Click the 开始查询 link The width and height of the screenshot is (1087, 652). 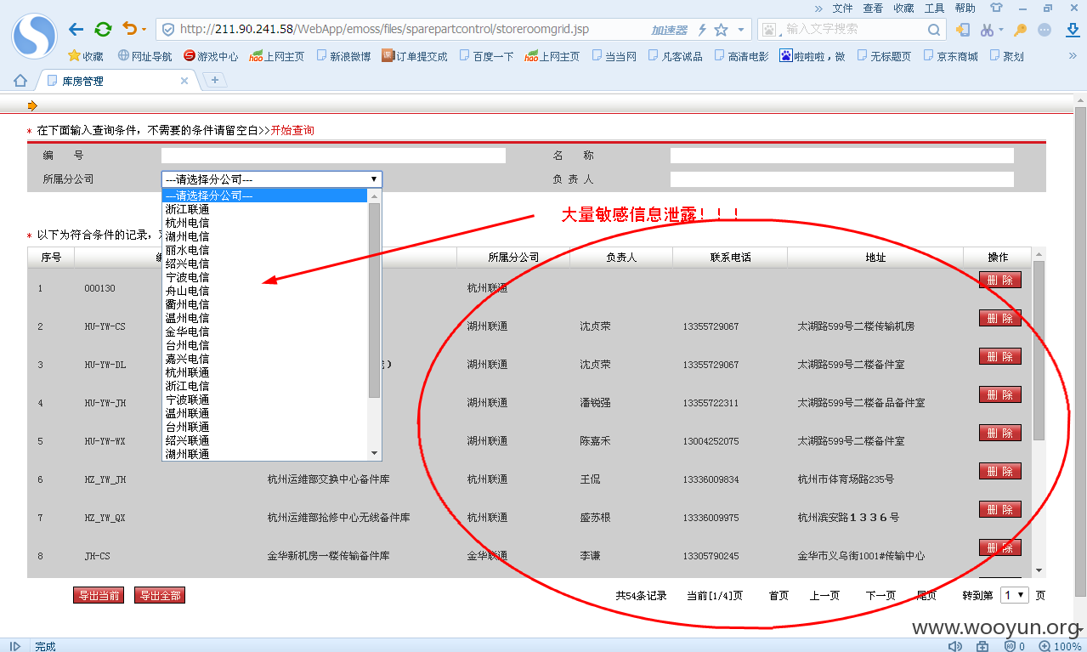[292, 131]
